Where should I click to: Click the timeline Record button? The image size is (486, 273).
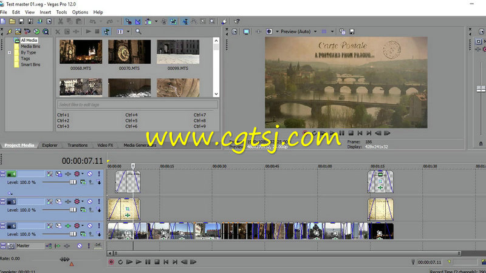[x=111, y=262]
